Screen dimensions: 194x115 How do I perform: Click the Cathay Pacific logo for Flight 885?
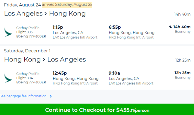[8, 32]
